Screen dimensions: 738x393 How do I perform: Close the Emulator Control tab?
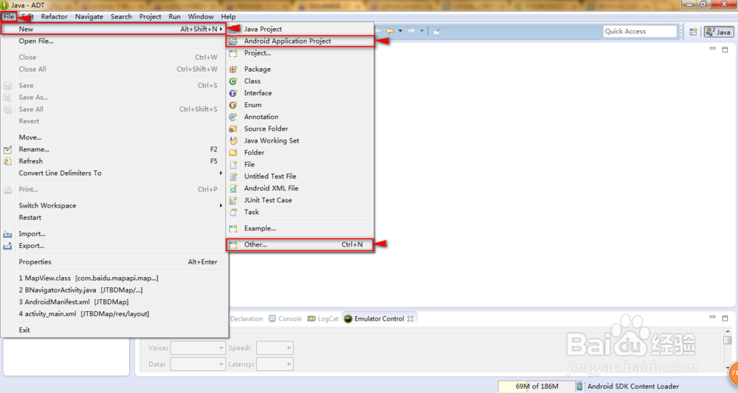(x=410, y=319)
